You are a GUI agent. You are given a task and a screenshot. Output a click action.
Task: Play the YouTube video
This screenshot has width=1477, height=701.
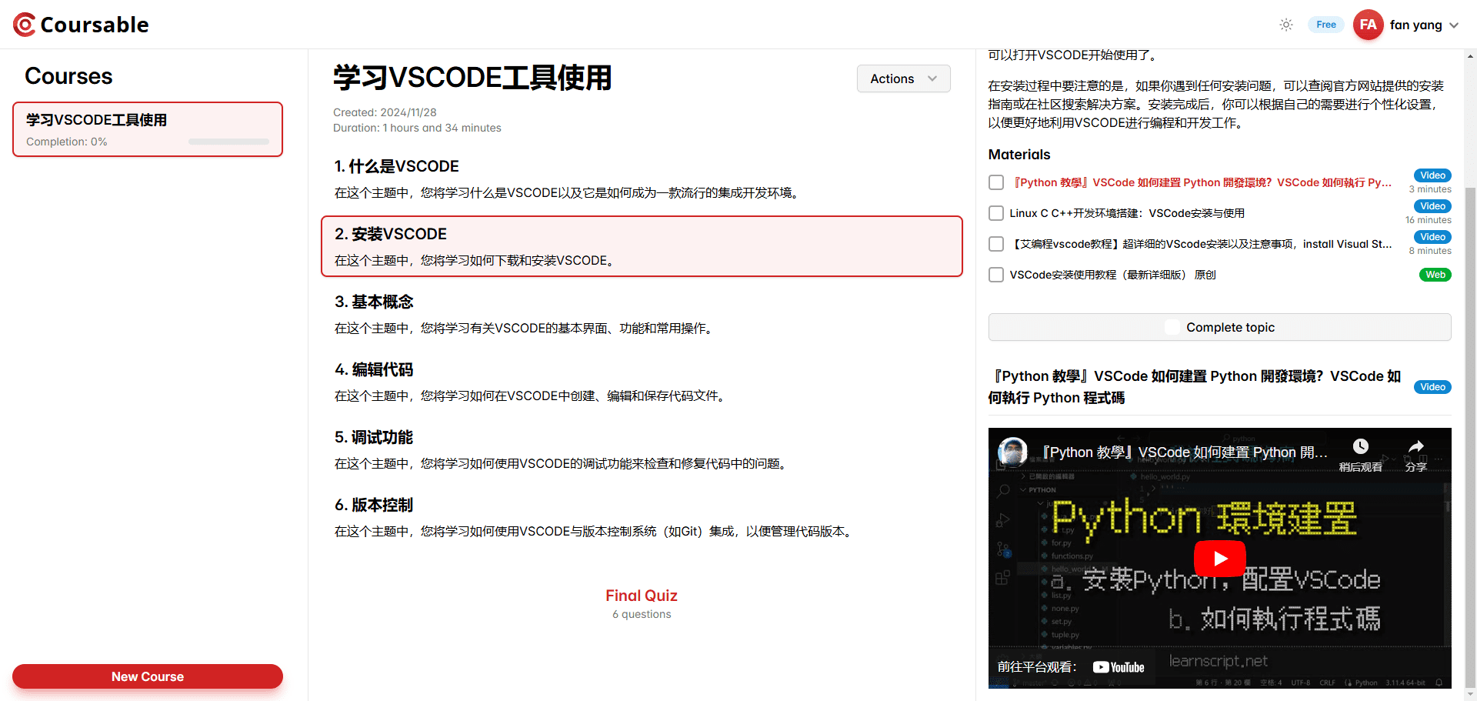click(x=1219, y=559)
